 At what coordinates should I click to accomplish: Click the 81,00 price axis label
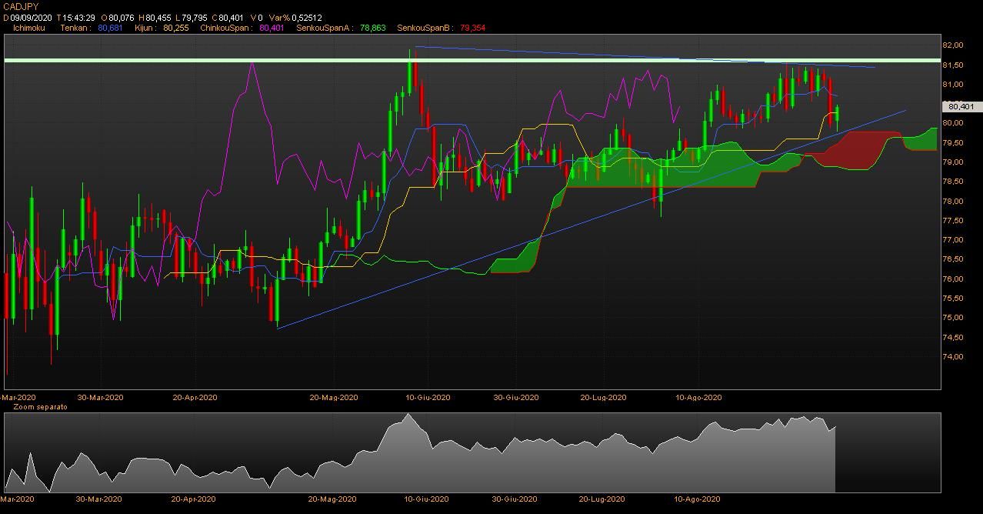point(952,84)
